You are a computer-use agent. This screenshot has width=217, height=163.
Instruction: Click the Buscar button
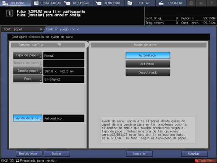pos(57,154)
